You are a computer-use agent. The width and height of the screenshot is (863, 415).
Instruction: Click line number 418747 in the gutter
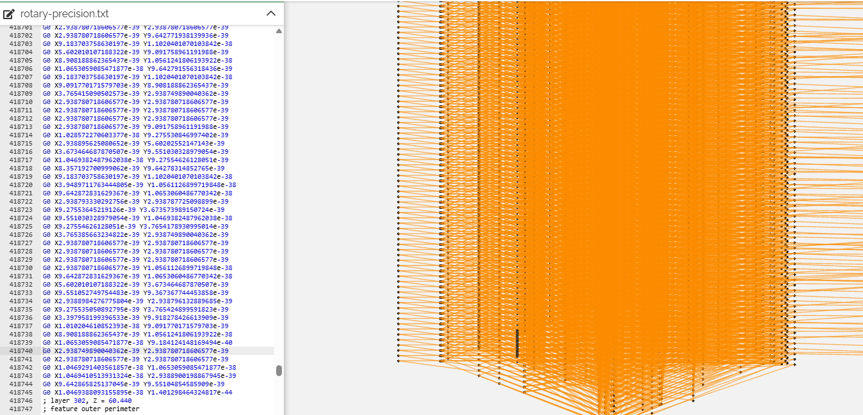[20, 409]
